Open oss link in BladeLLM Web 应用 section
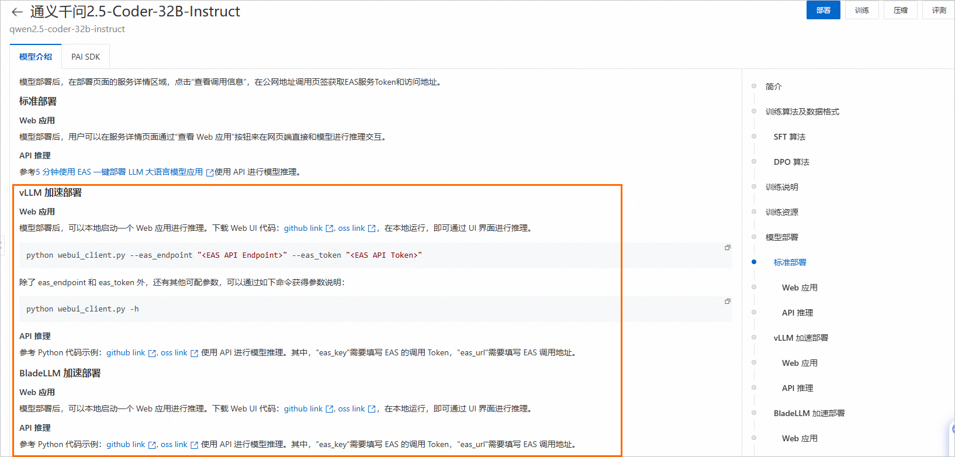 pos(357,408)
